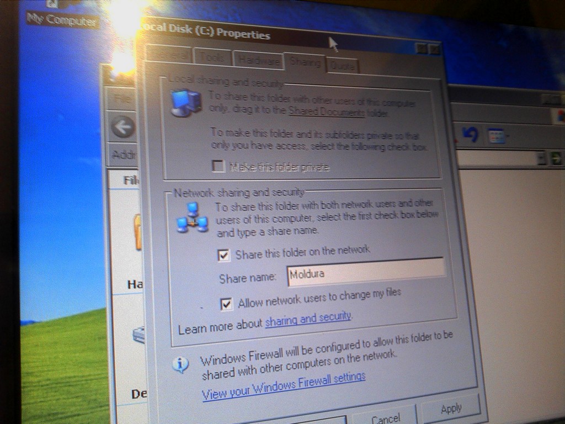The width and height of the screenshot is (565, 424).
Task: Click the green Go arrow by address bar
Action: [556, 158]
